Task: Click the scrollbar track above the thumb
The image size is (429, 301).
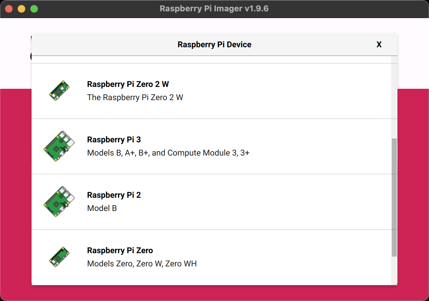Action: point(394,98)
